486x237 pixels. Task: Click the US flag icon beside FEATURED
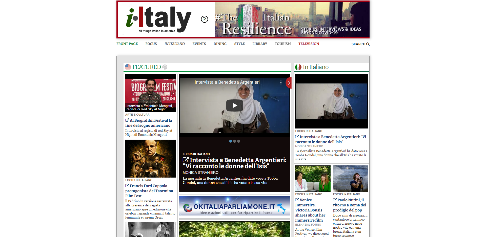point(128,67)
